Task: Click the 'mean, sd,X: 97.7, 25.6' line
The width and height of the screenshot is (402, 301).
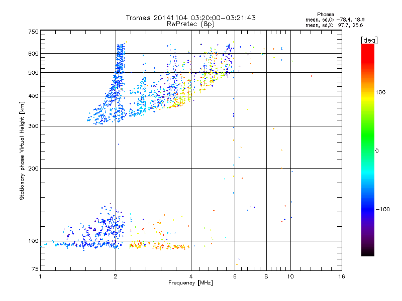Action: (x=334, y=25)
